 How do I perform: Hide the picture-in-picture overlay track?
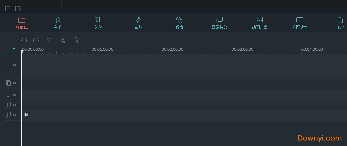point(15,83)
